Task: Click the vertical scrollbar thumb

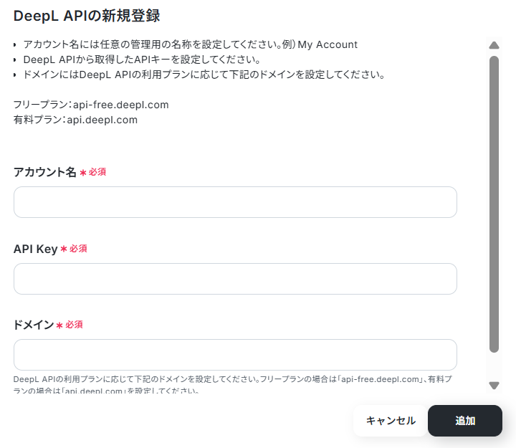Action: [494, 204]
